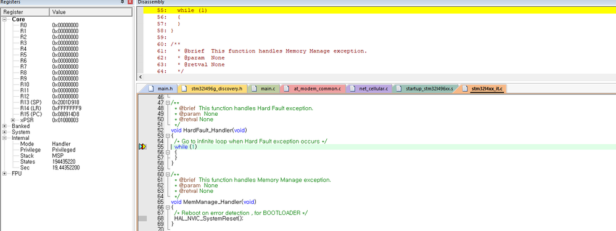The width and height of the screenshot is (616, 231).
Task: Select the R7 register row
Action: (66, 67)
